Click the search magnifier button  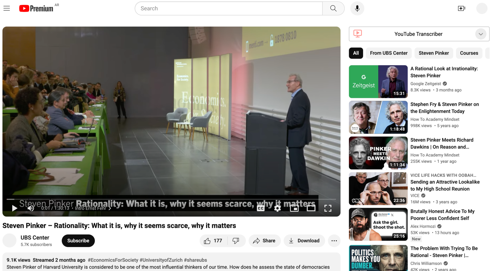coord(333,8)
